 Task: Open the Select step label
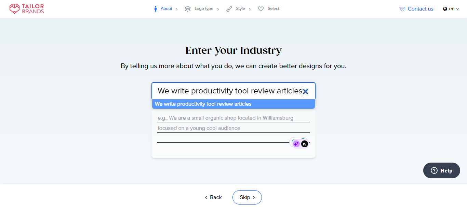point(273,9)
